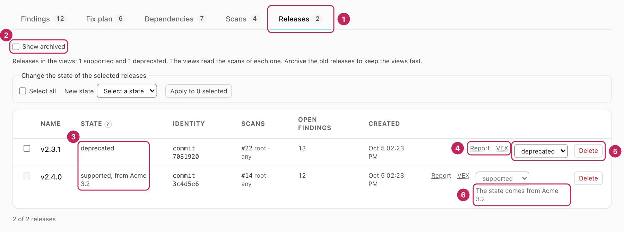Click the STATE column header

91,124
